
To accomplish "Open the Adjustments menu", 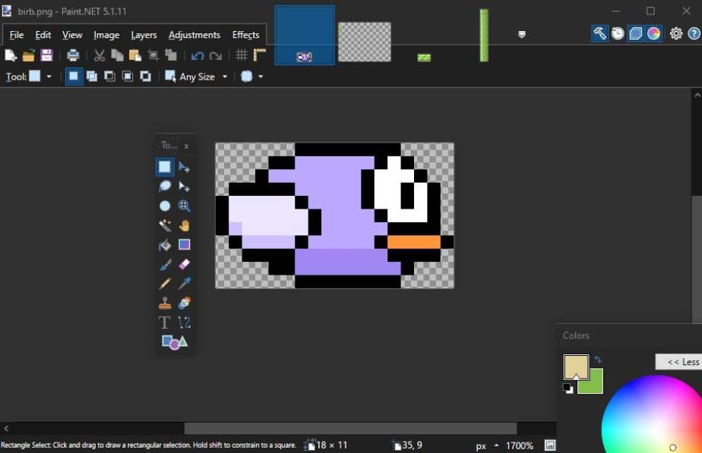I will pyautogui.click(x=194, y=35).
